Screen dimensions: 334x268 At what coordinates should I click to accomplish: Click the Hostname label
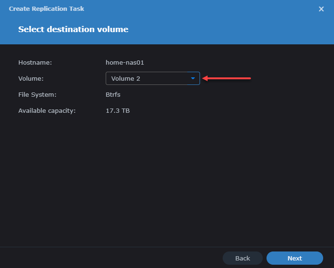pos(35,62)
